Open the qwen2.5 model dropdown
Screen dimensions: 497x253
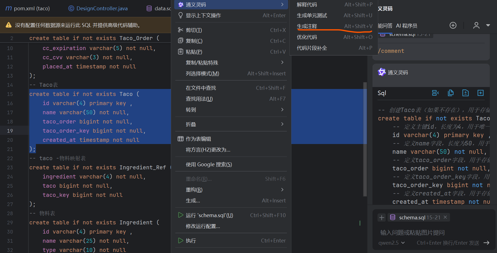coord(392,243)
